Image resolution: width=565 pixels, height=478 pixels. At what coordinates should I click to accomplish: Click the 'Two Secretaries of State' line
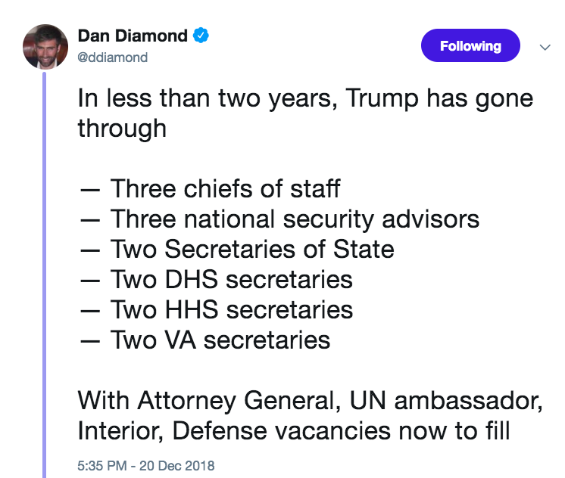(x=238, y=249)
